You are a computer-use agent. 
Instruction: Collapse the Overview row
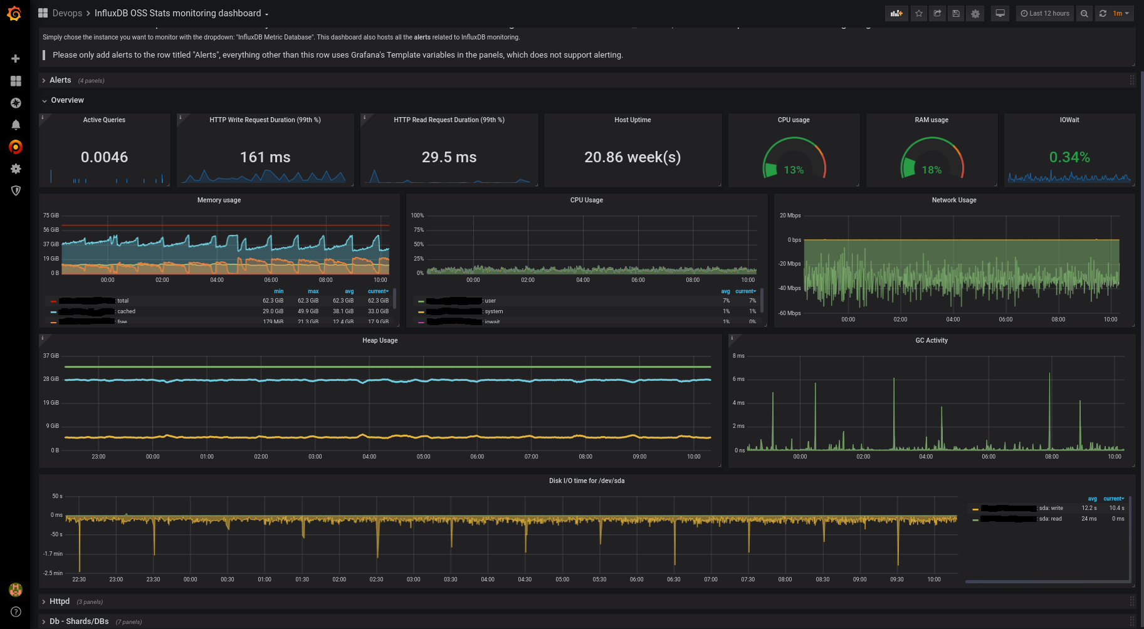(x=67, y=100)
